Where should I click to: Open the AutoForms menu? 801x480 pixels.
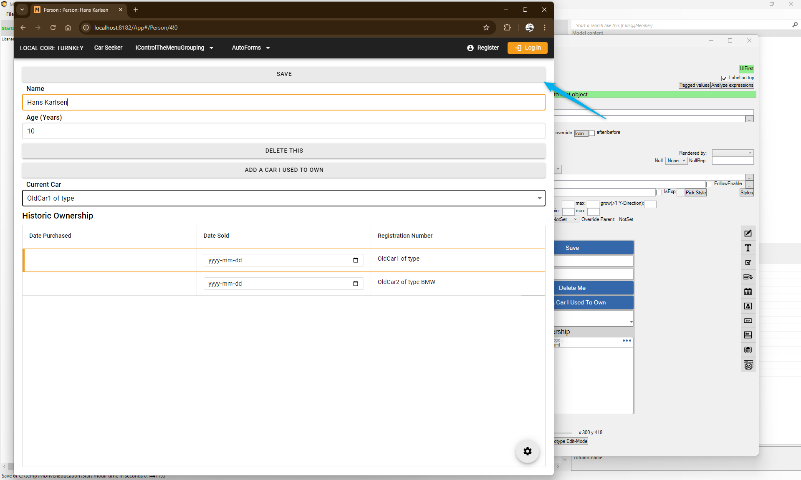click(250, 48)
